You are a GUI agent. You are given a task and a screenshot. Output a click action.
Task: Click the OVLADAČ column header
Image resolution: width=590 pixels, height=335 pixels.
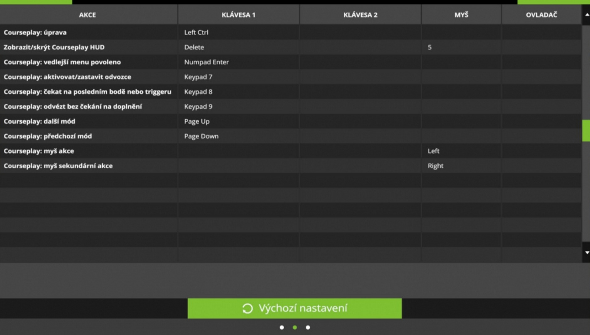(541, 15)
